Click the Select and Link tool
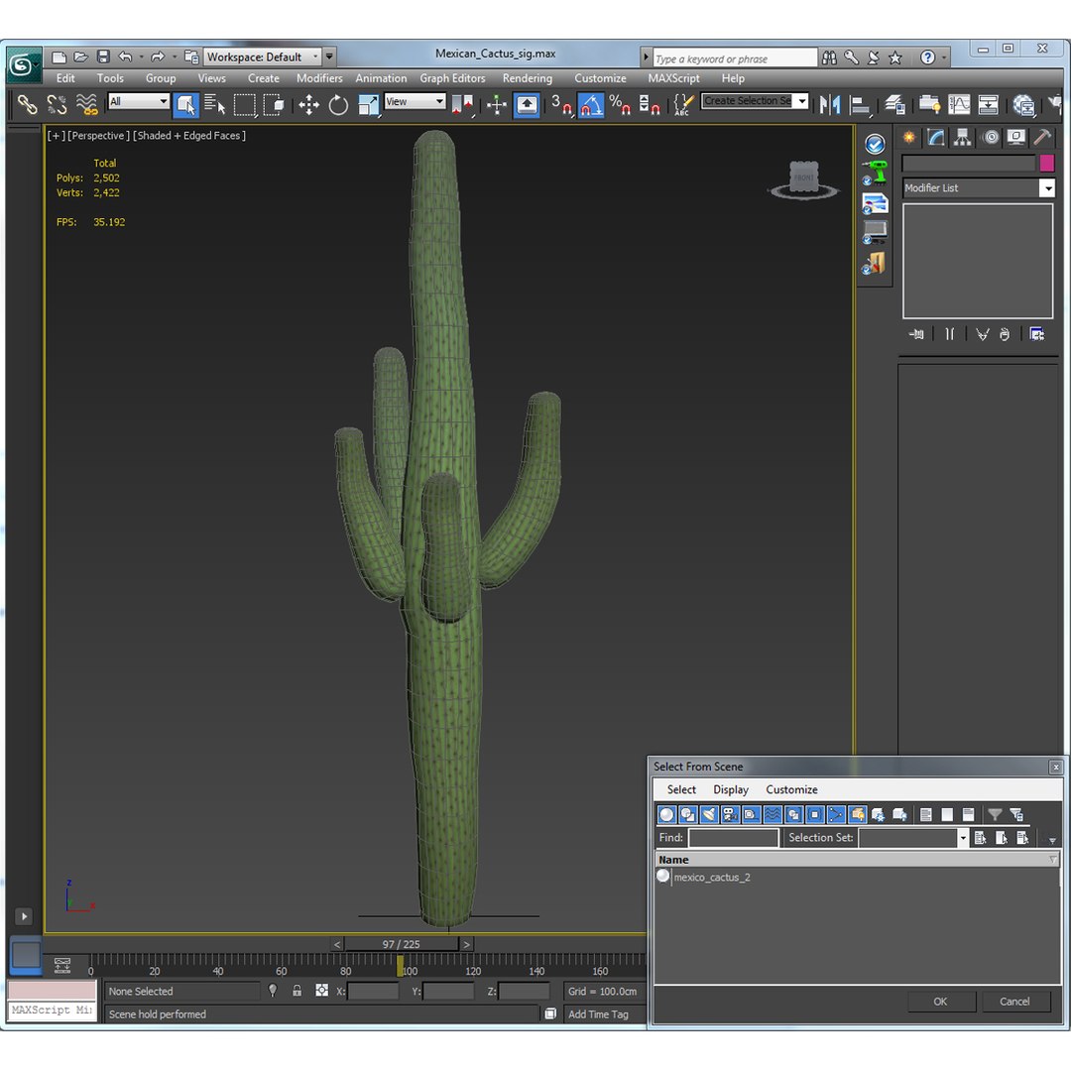 tap(27, 104)
